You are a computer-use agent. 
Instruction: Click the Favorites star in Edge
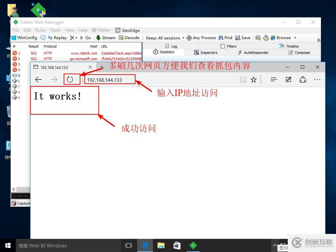(254, 80)
